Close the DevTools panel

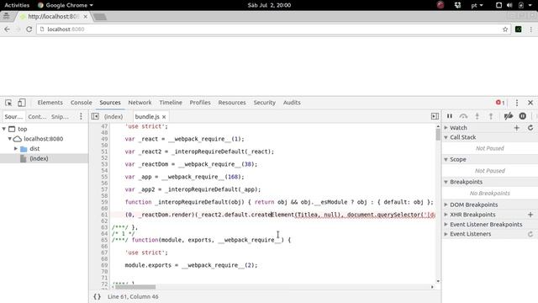[x=530, y=103]
